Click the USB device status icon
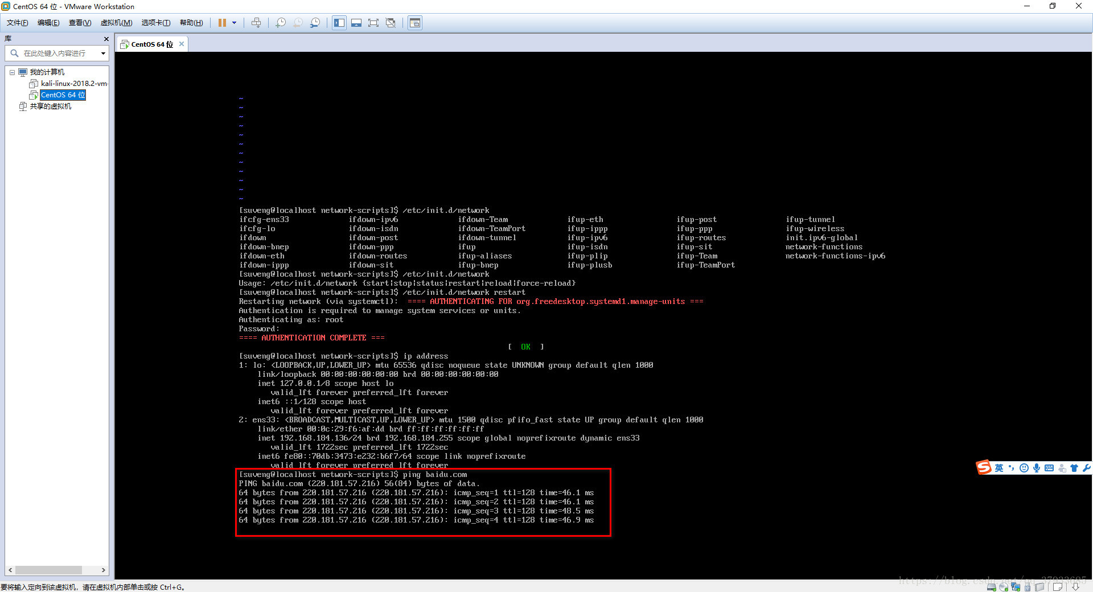The width and height of the screenshot is (1093, 592). (1028, 587)
